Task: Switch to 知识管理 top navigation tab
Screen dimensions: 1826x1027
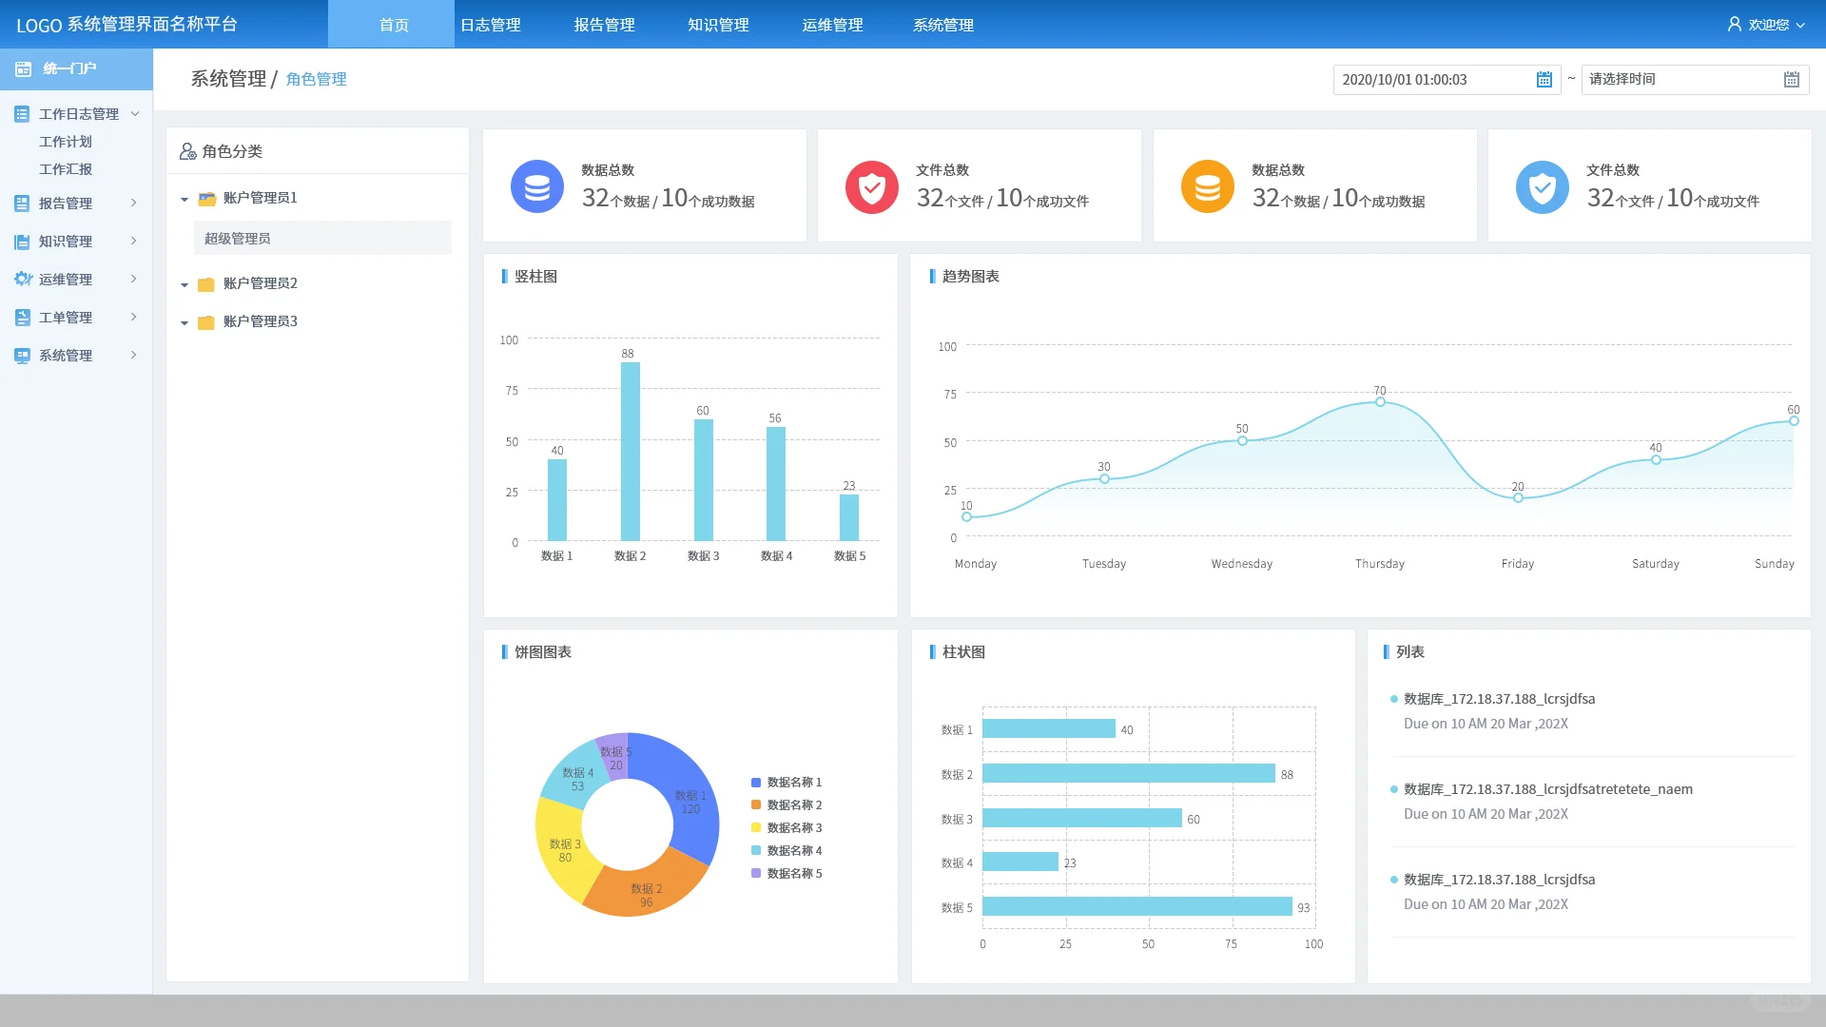Action: click(718, 25)
